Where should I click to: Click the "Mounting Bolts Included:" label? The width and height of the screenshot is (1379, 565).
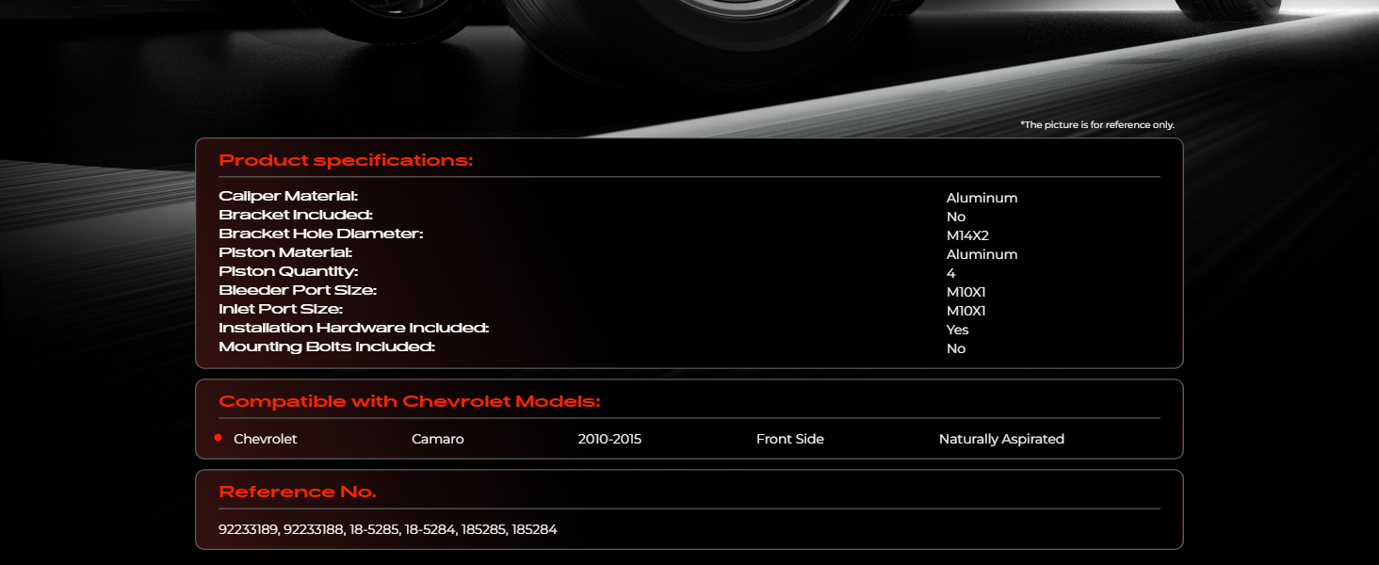326,347
